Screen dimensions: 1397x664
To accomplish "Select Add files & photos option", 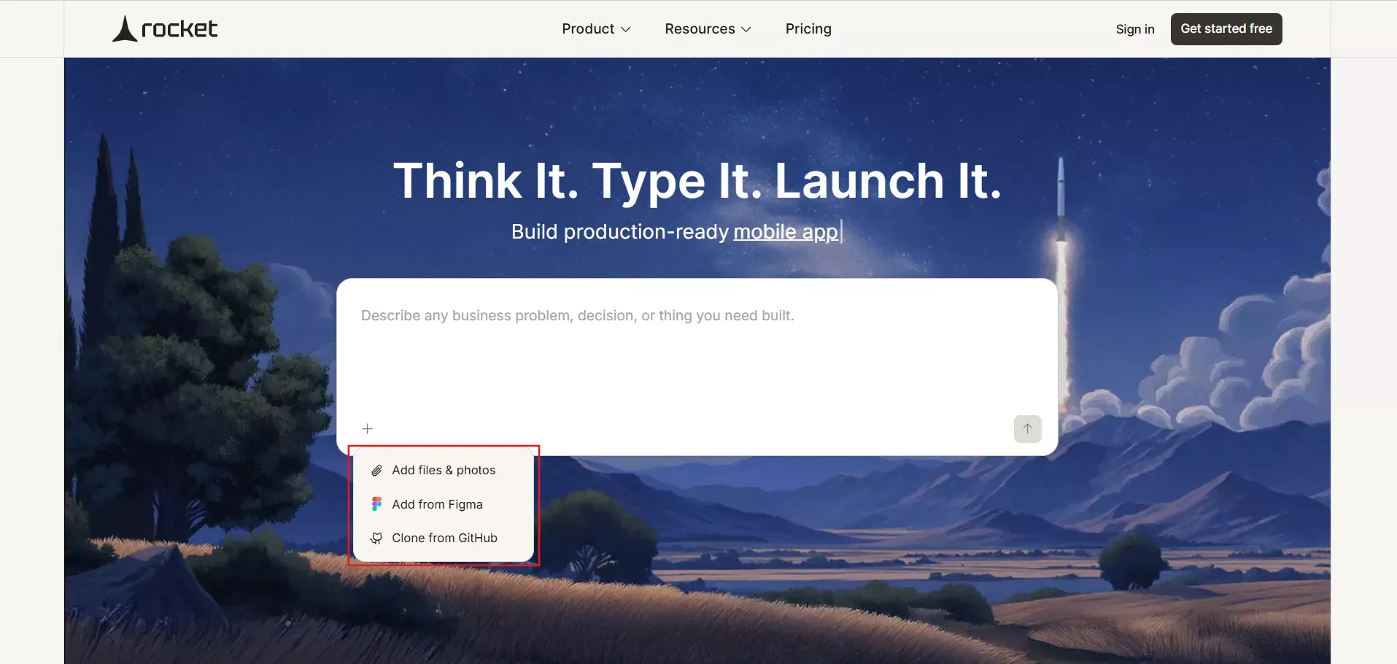I will (444, 471).
